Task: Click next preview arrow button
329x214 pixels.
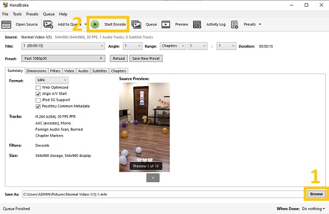Action: coord(153,178)
